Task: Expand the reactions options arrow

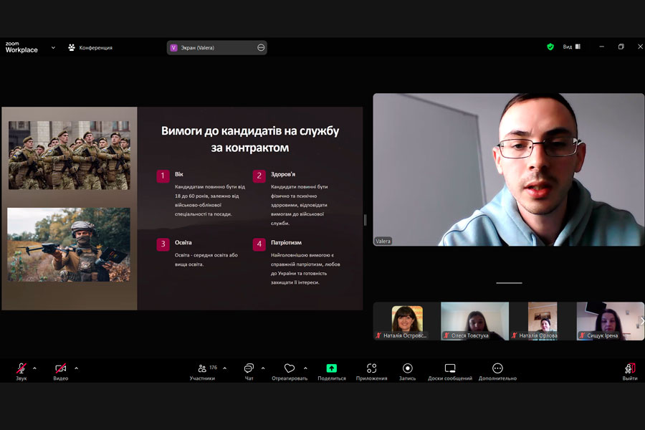Action: tap(305, 368)
